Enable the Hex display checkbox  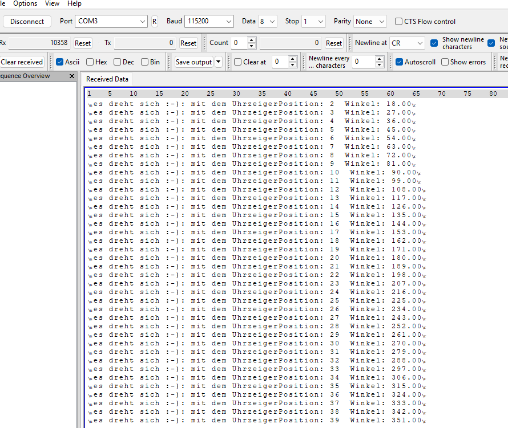click(x=90, y=62)
